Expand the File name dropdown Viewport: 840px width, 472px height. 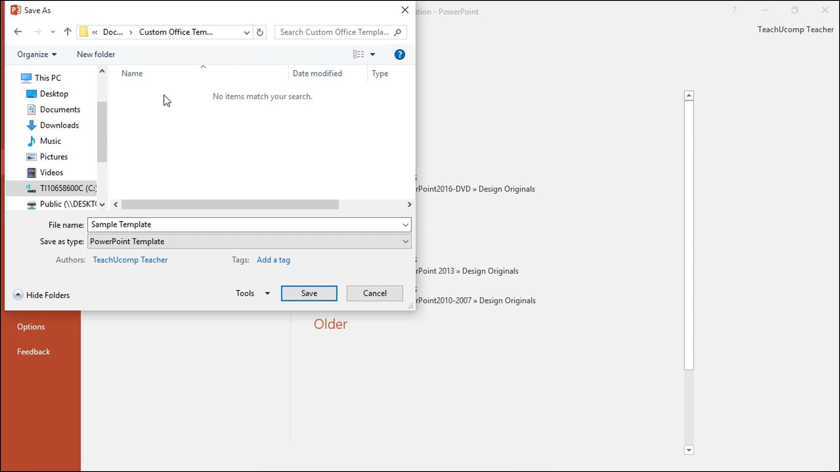[406, 225]
